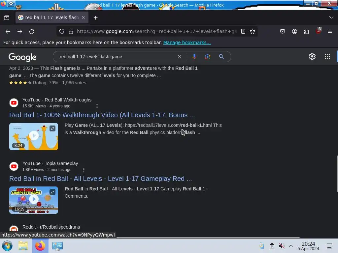Open more options for Red Ball Walkthroughs result

(97, 106)
